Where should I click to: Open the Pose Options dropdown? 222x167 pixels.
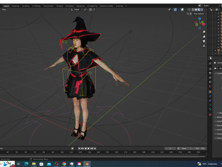[x=200, y=14]
